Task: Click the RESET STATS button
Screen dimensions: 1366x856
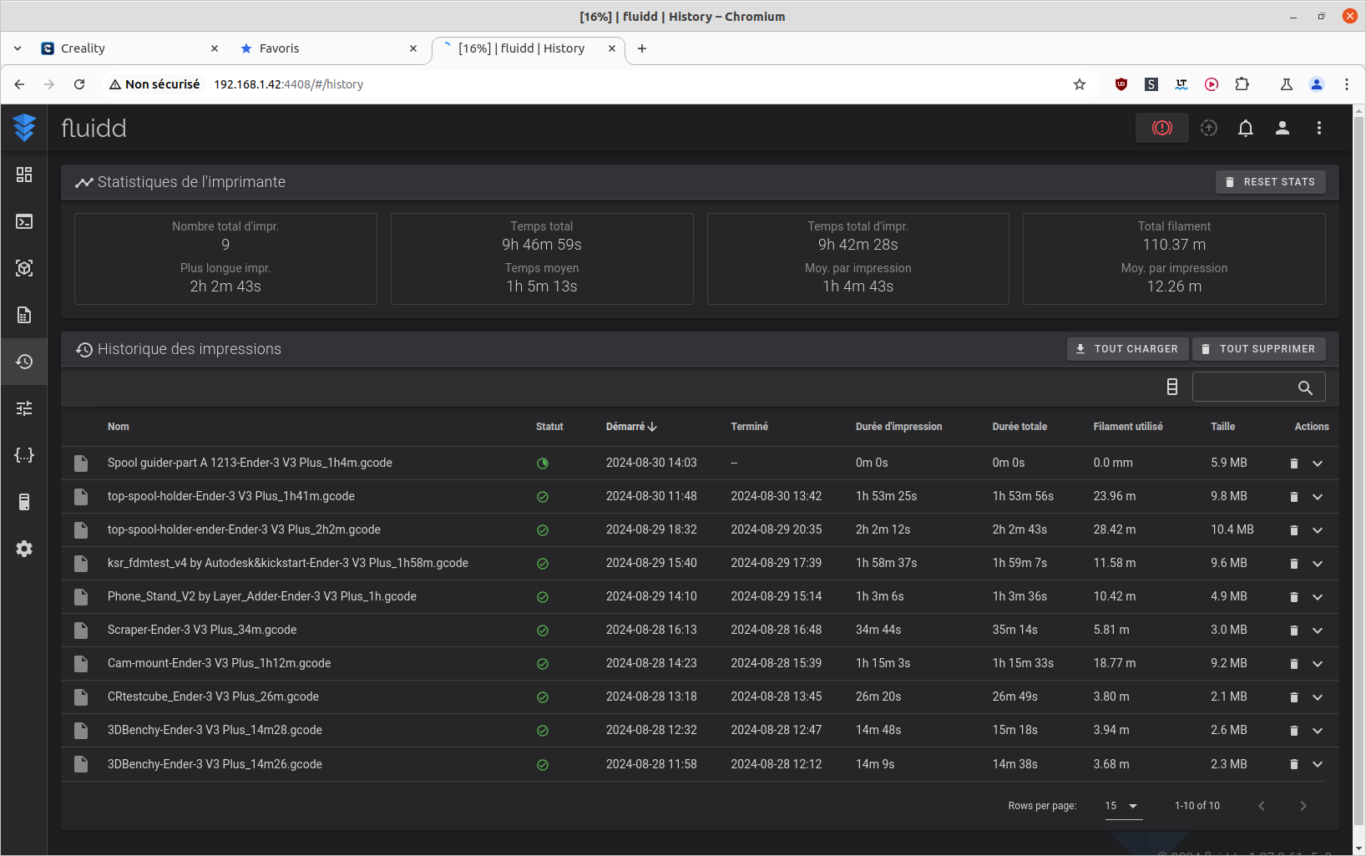Action: (1270, 182)
